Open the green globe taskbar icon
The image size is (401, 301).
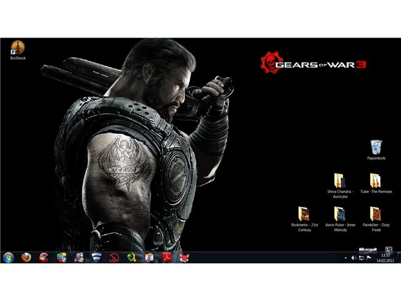pyautogui.click(x=132, y=258)
